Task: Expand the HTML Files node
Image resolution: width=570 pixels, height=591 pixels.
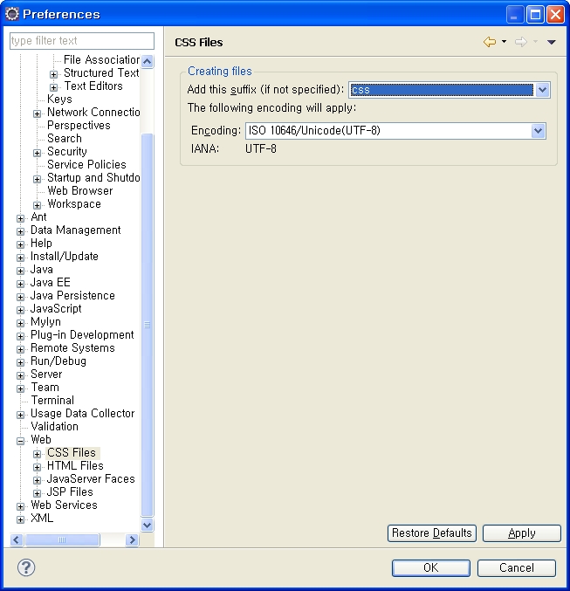Action: [38, 467]
